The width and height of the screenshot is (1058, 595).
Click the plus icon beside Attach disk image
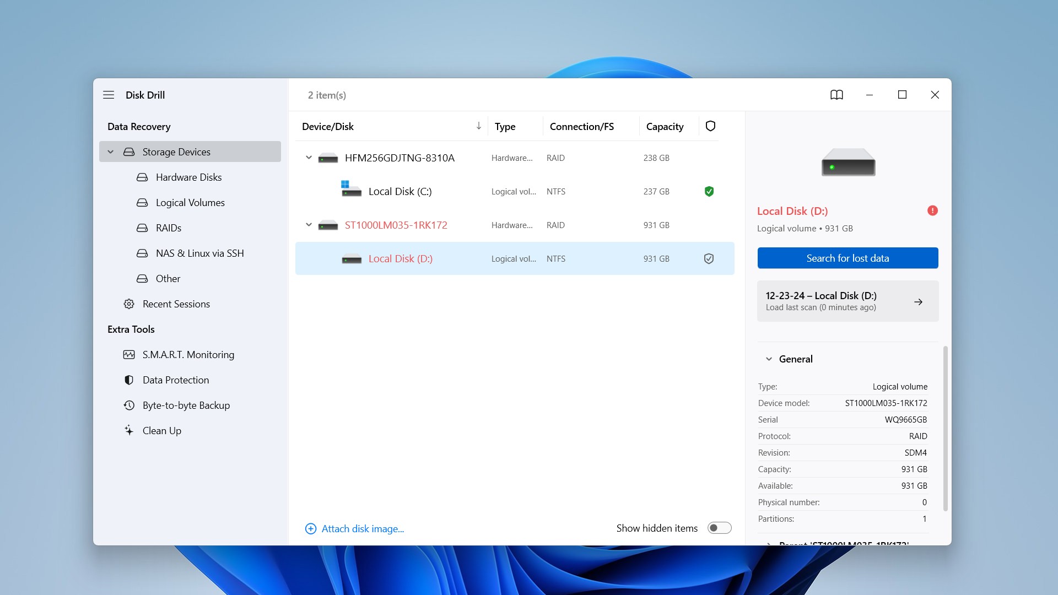(311, 529)
